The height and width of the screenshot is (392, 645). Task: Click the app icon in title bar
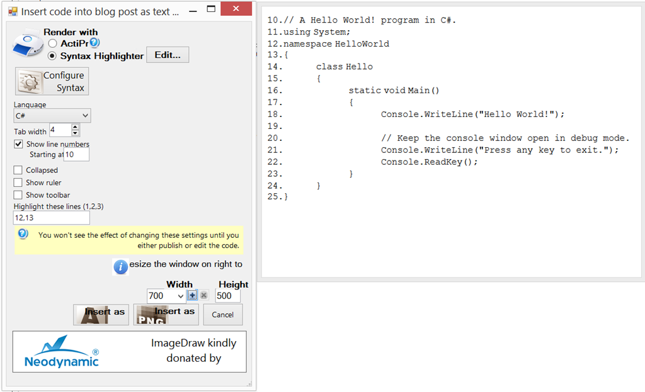(x=12, y=11)
